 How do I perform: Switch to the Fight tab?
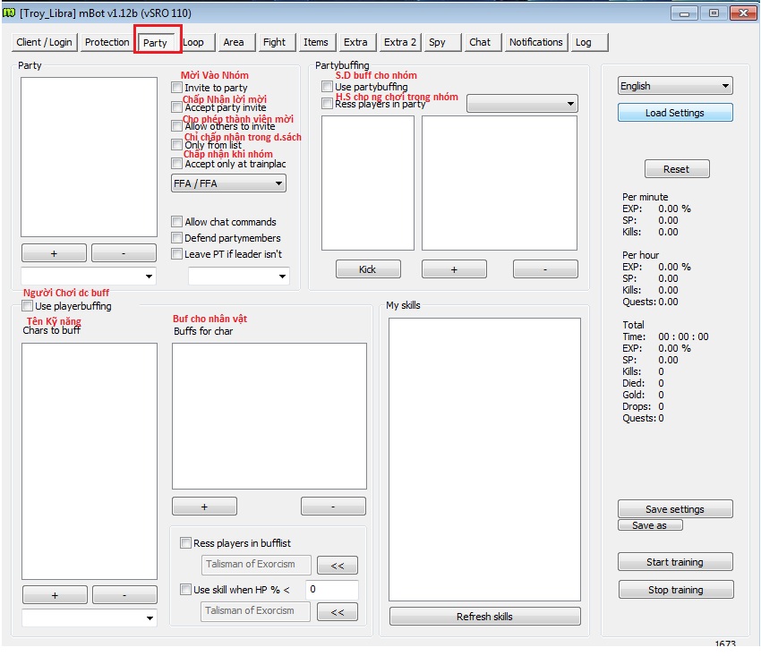coord(274,42)
